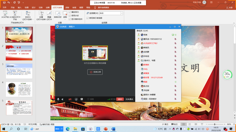Click Rehearse Timings (排练计时) icon
The width and height of the screenshot is (236, 132).
tap(58, 15)
